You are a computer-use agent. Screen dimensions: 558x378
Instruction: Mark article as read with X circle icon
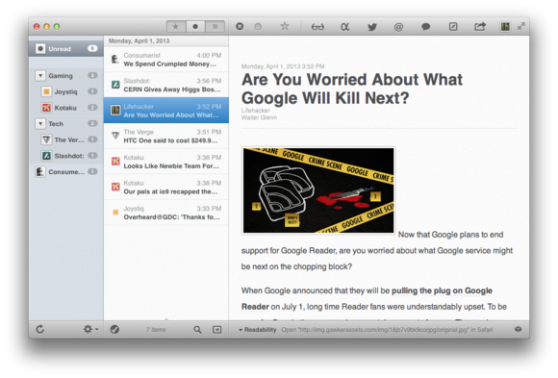(x=240, y=26)
